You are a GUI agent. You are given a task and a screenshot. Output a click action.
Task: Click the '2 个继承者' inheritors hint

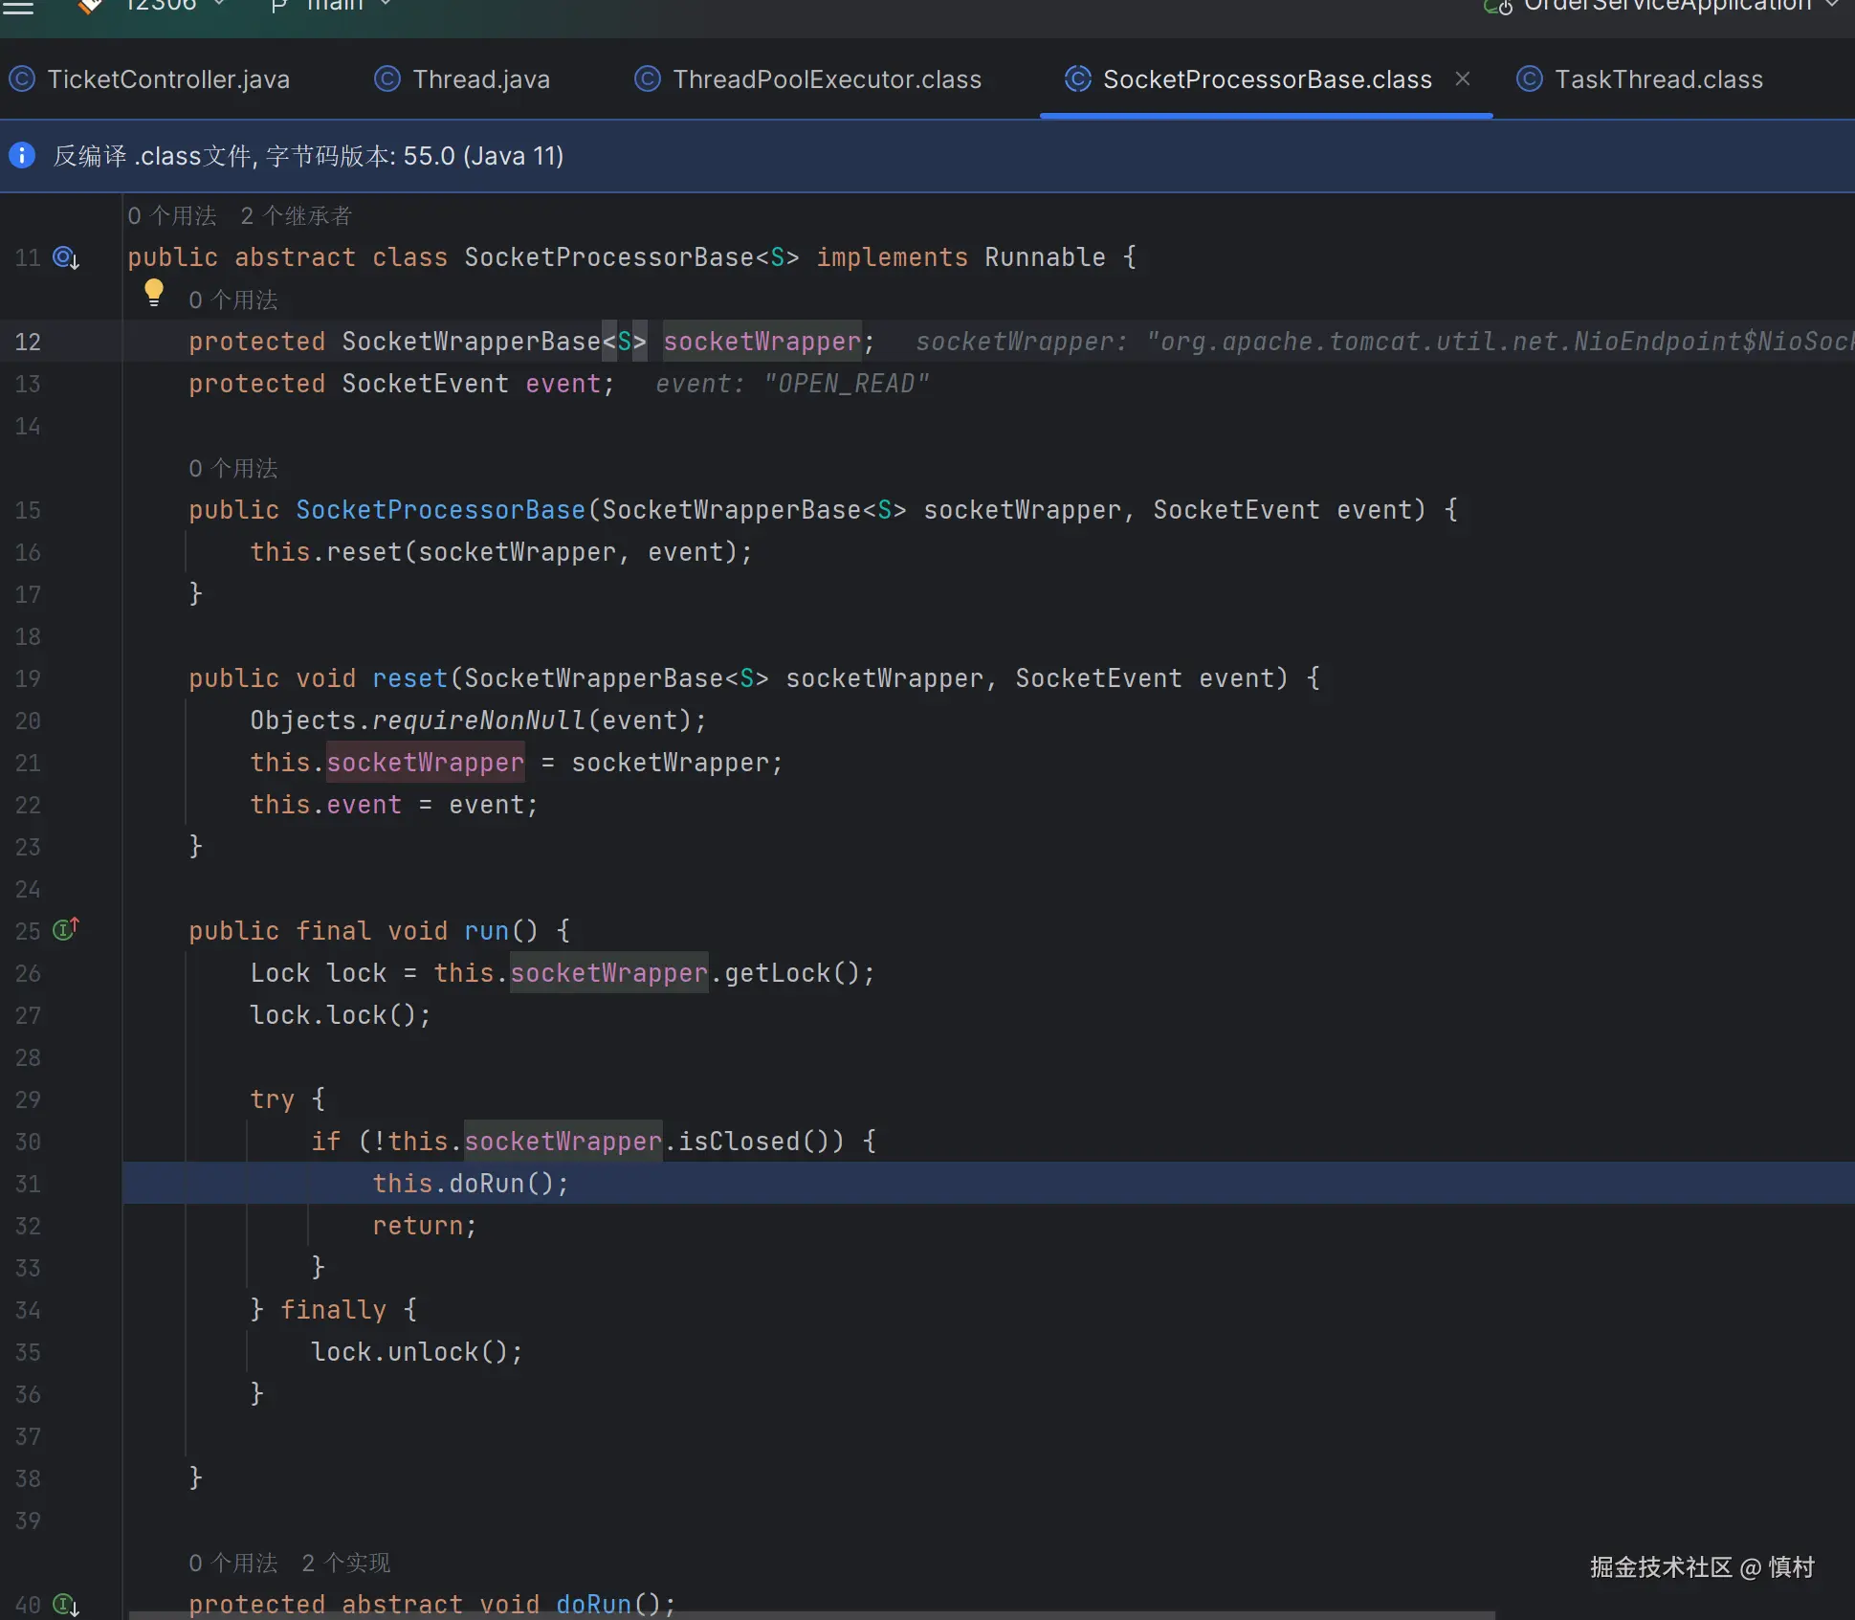point(297,216)
